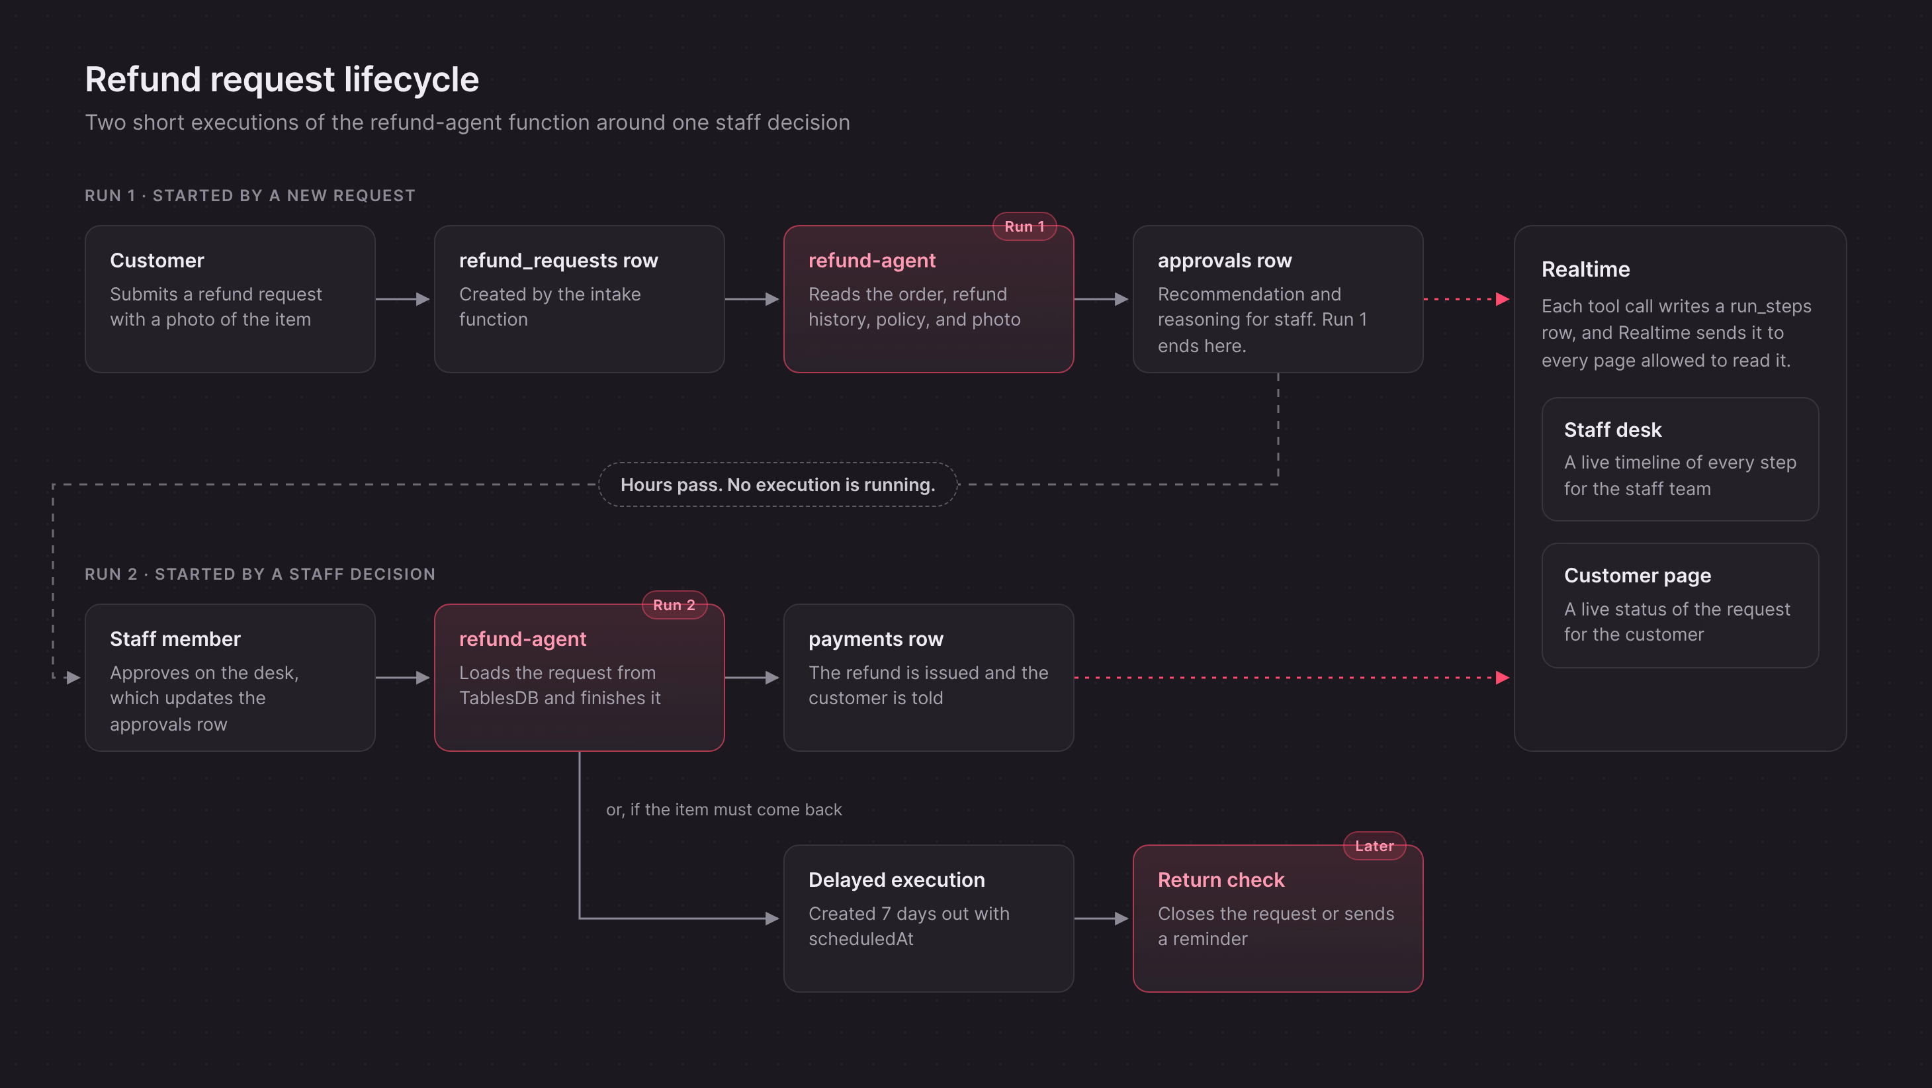Click the refund_requests row box
The width and height of the screenshot is (1932, 1088).
point(579,298)
